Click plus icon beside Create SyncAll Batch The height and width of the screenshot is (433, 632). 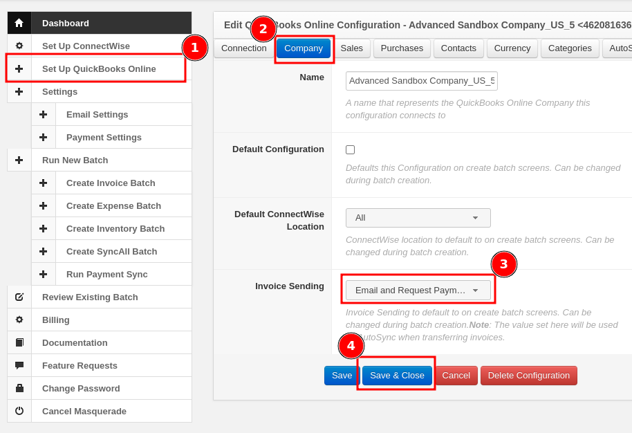point(43,252)
